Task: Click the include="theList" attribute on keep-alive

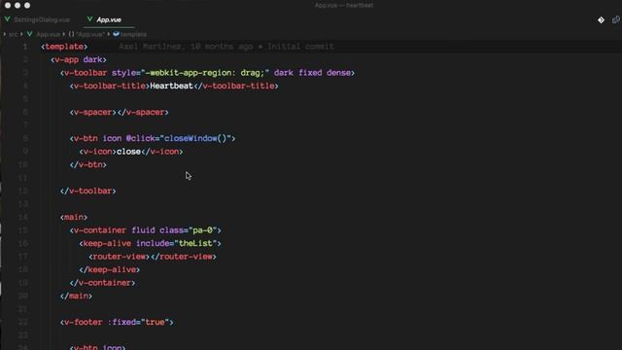Action: pyautogui.click(x=177, y=243)
